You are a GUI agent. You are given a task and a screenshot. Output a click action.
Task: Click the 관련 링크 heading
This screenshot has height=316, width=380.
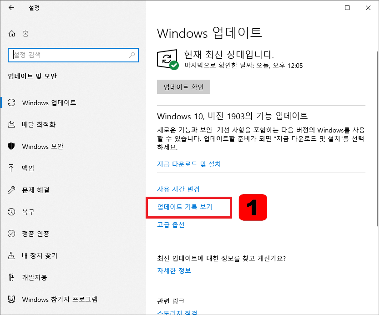(171, 301)
